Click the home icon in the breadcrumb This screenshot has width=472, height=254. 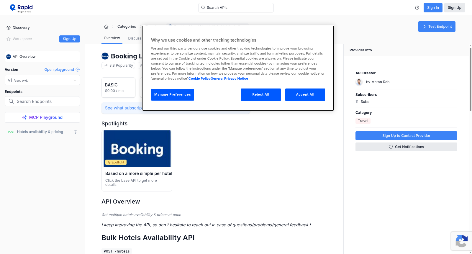[106, 27]
